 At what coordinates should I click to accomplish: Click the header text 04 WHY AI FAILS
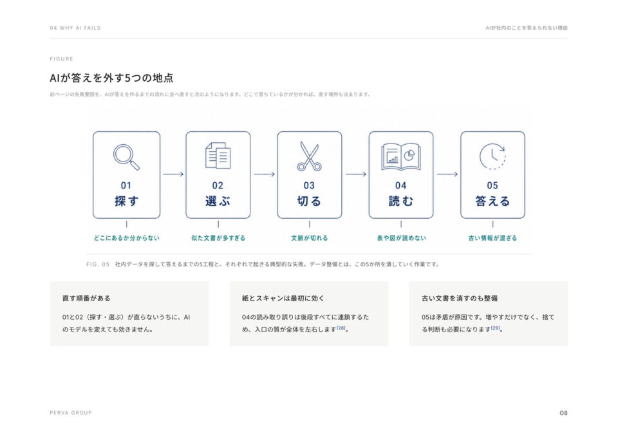[75, 28]
